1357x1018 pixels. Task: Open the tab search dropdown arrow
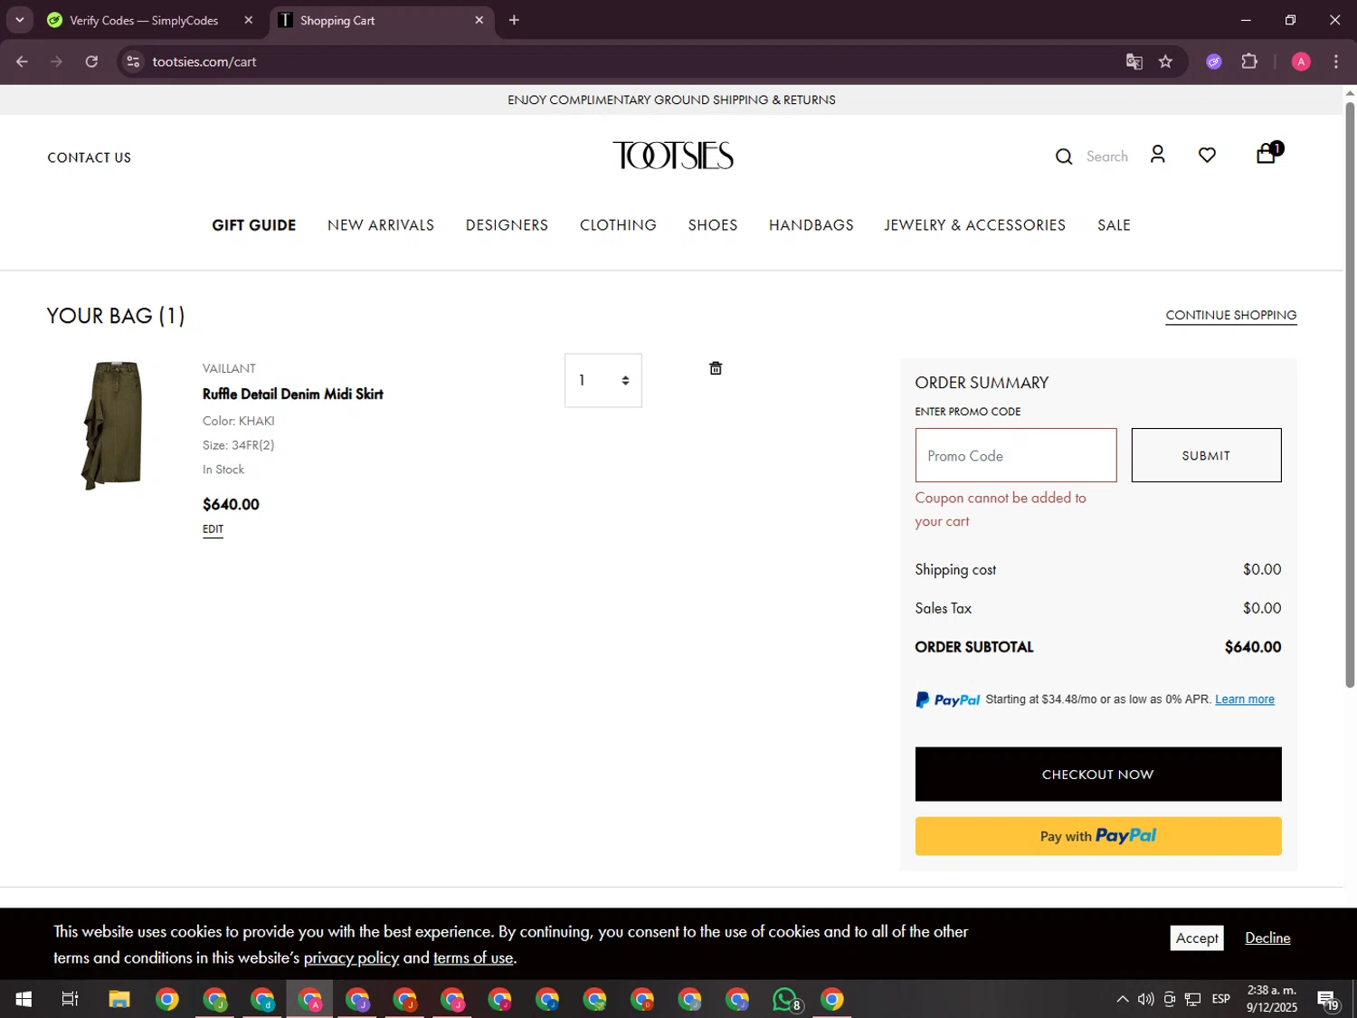click(x=19, y=20)
